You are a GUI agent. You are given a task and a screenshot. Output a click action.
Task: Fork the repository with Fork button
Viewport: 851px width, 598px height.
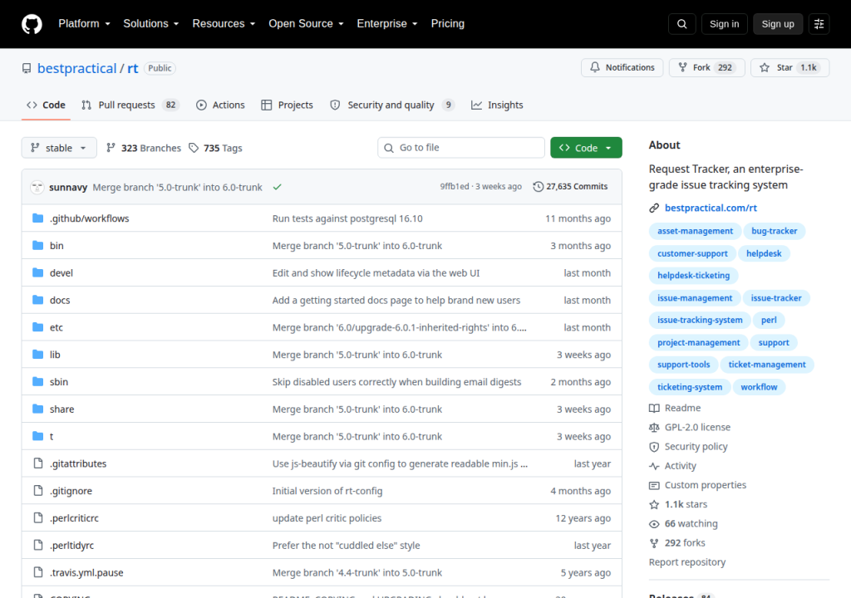706,68
